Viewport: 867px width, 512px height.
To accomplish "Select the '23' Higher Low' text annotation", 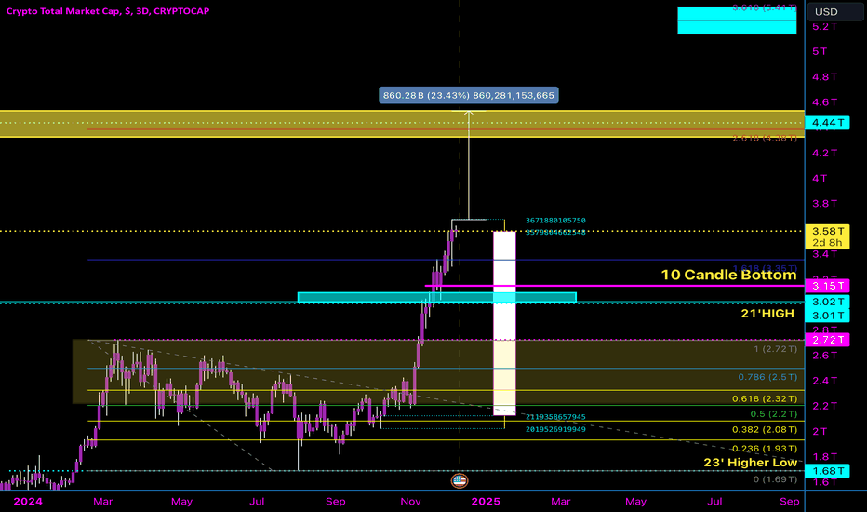I will pyautogui.click(x=751, y=462).
